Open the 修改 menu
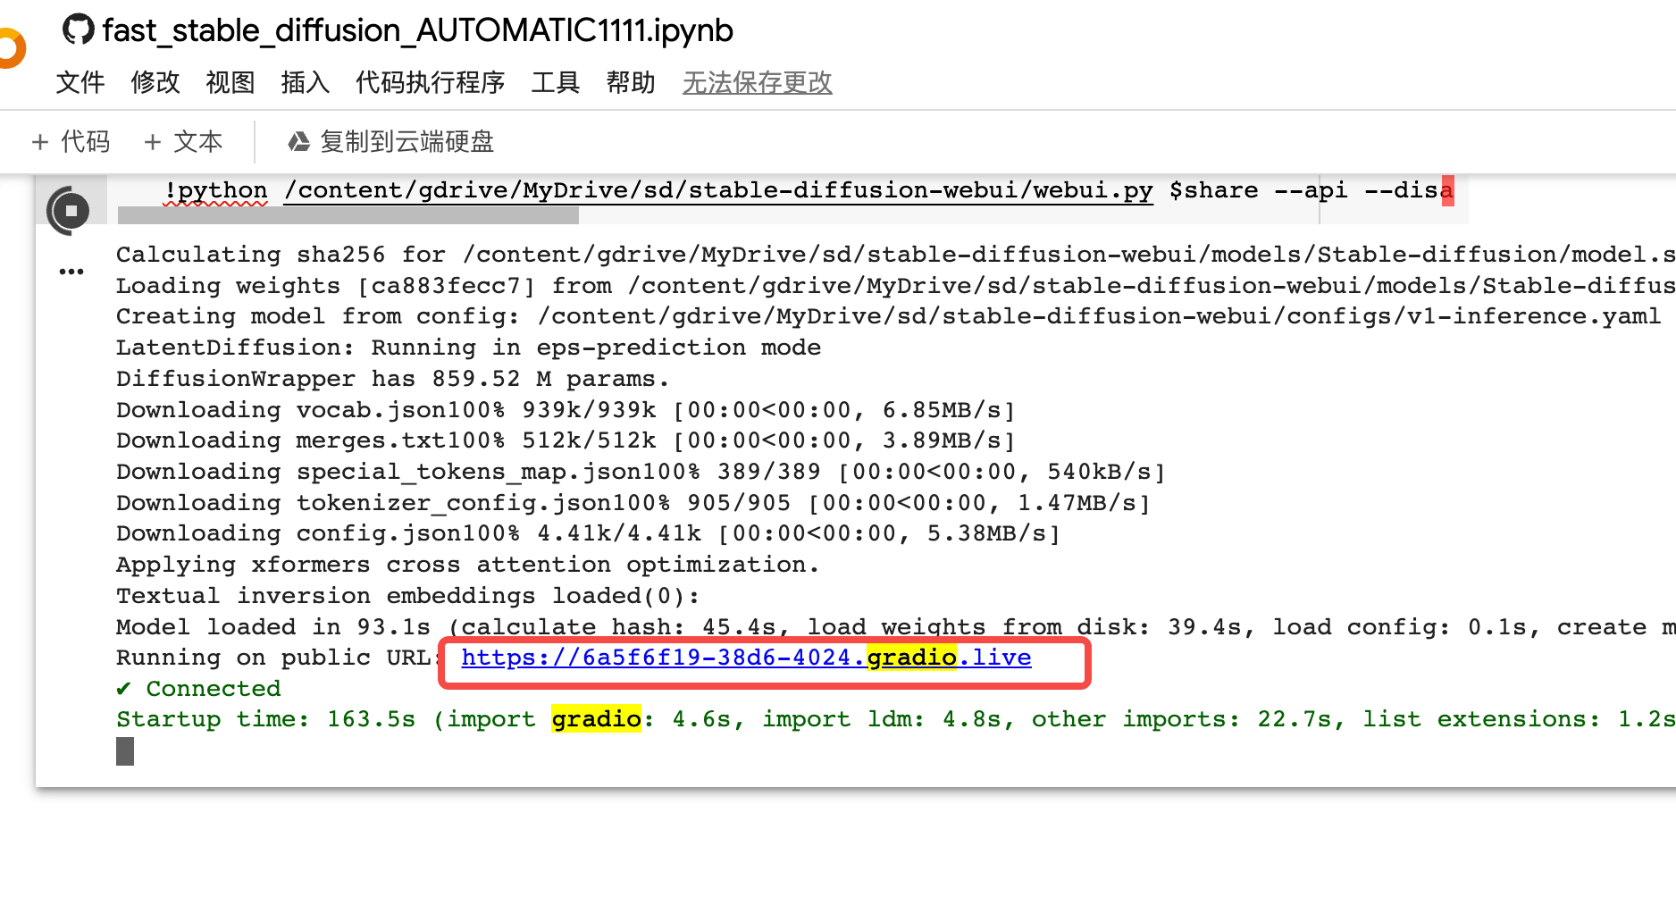1676x897 pixels. (155, 82)
